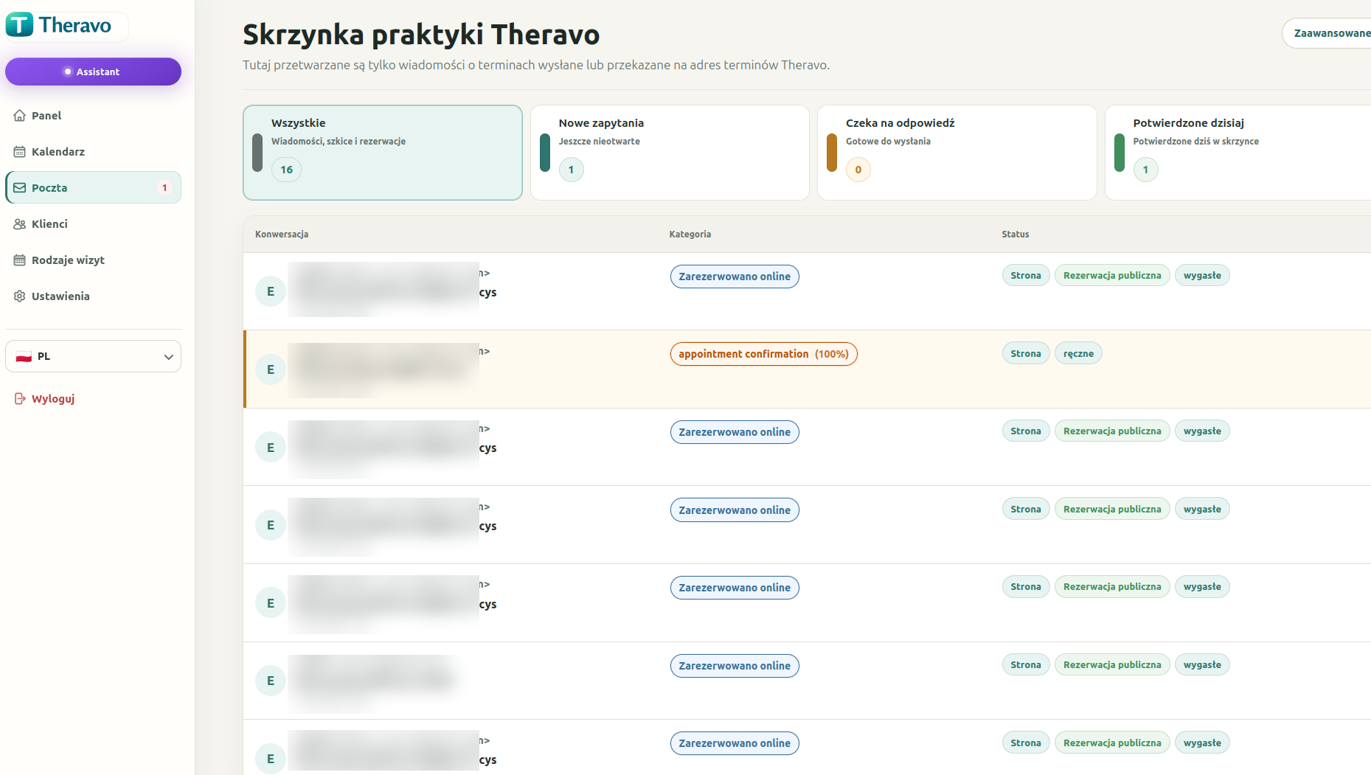Click the Konwersacja column header
Screen dimensions: 1371x775
(x=282, y=234)
